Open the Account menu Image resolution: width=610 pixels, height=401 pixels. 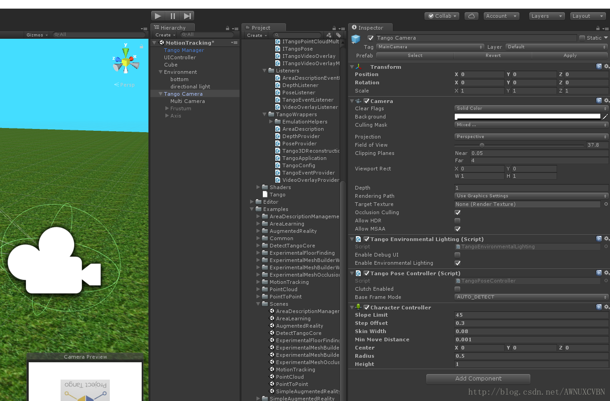pos(501,16)
